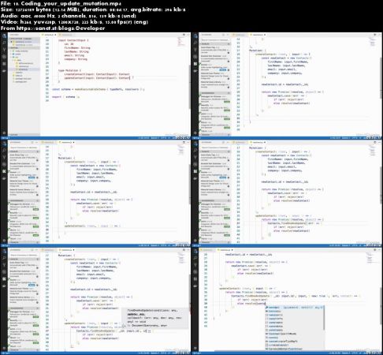Click the Debug icon in the schema thumbnail
Image resolution: width=383 pixels, height=355 pixels.
(x=4, y=57)
